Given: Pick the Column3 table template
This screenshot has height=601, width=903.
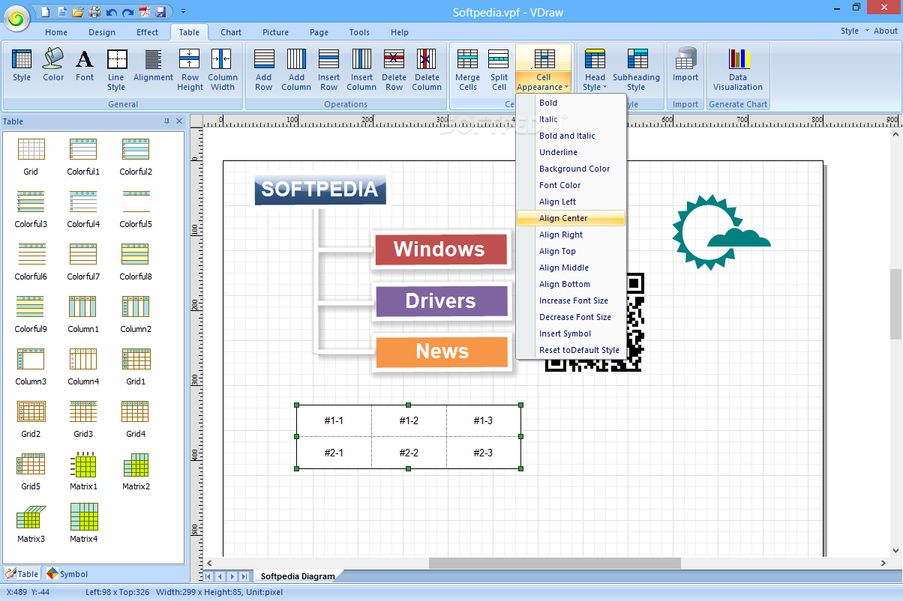Looking at the screenshot, I should pos(31,366).
